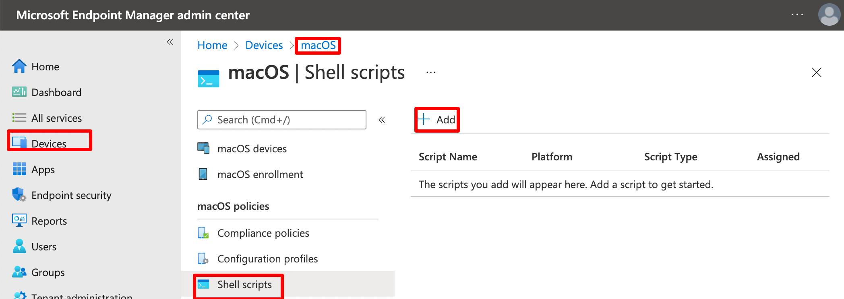
Task: Open macOS devices menu item
Action: (x=252, y=149)
